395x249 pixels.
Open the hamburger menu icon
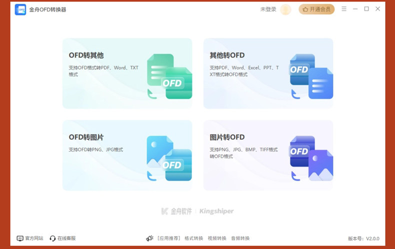click(x=344, y=9)
